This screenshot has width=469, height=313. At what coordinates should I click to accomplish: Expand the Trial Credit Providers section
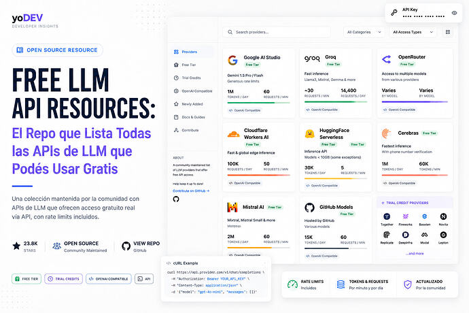point(415,203)
